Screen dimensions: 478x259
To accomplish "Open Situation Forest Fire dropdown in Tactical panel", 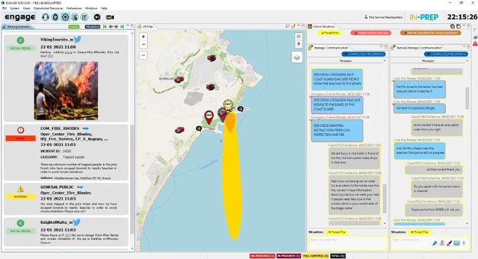I will click(x=419, y=232).
